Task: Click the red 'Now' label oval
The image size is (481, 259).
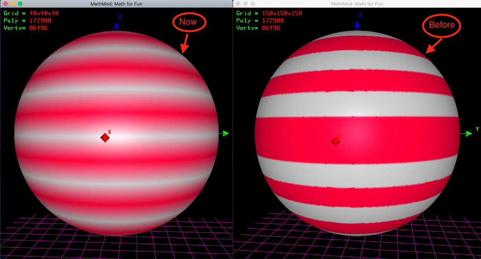Action: (x=189, y=22)
